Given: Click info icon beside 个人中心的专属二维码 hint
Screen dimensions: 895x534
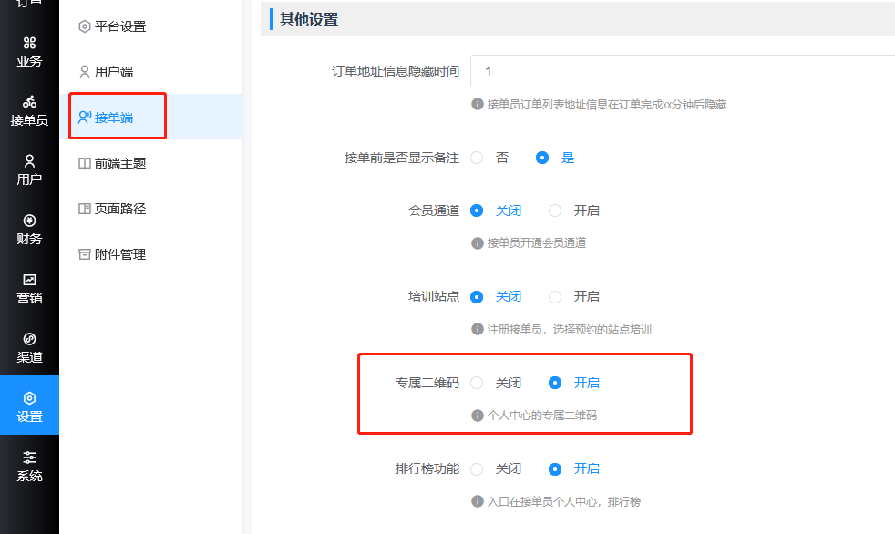Looking at the screenshot, I should pos(478,416).
